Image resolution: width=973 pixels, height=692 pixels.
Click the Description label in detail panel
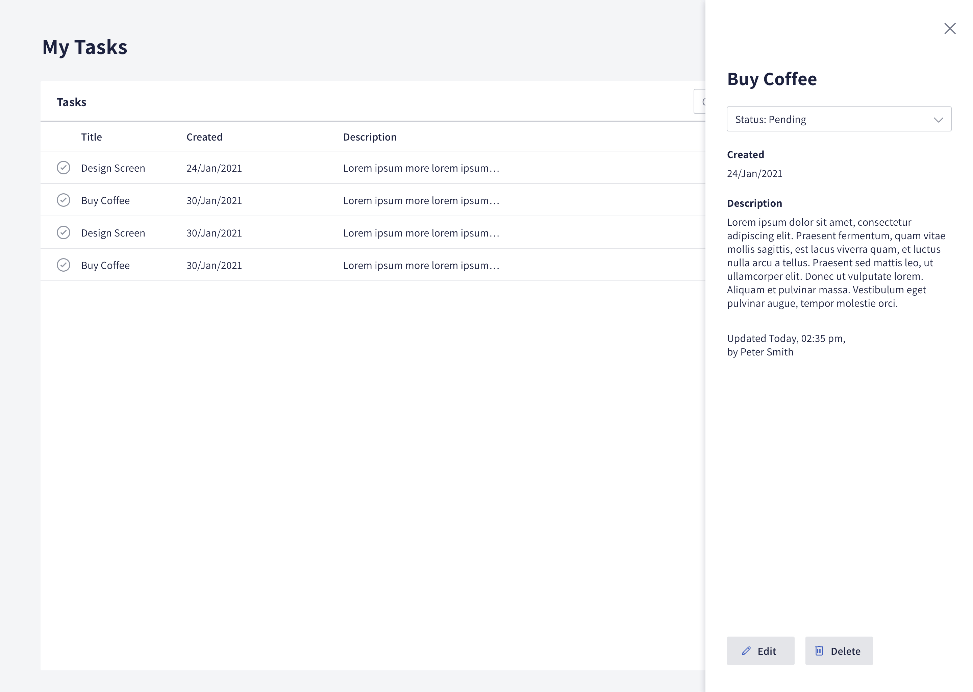pos(754,203)
